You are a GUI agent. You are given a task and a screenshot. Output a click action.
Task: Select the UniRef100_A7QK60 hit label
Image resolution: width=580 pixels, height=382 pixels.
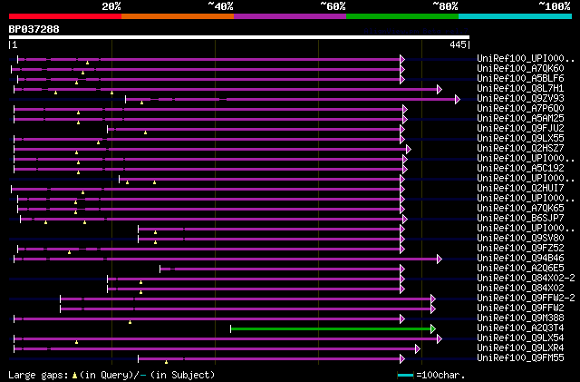tap(520, 69)
